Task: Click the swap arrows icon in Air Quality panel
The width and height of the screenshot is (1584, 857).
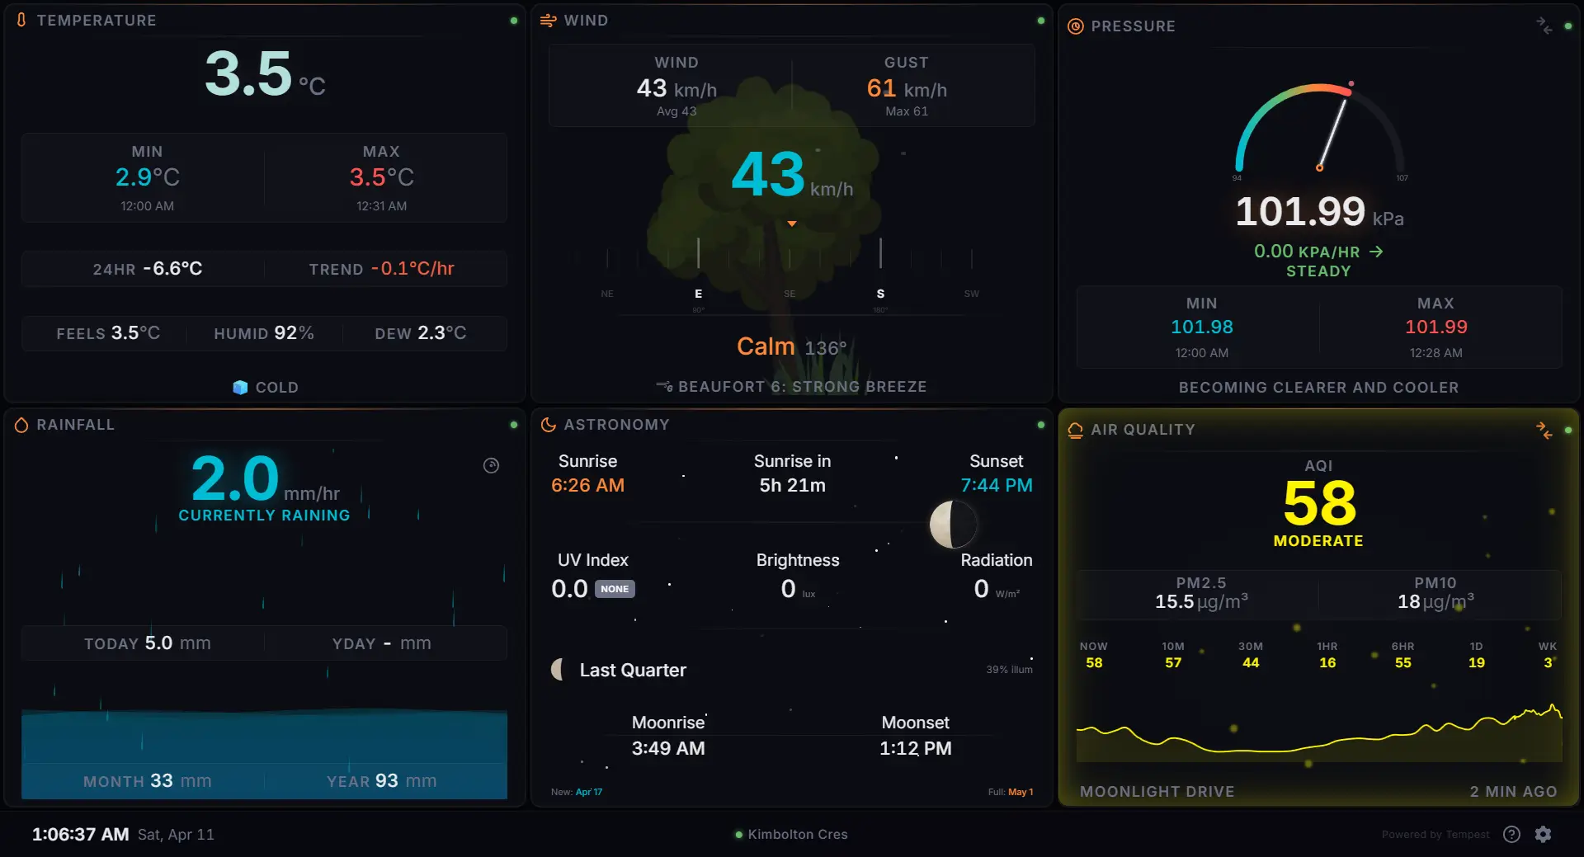Action: coord(1544,430)
